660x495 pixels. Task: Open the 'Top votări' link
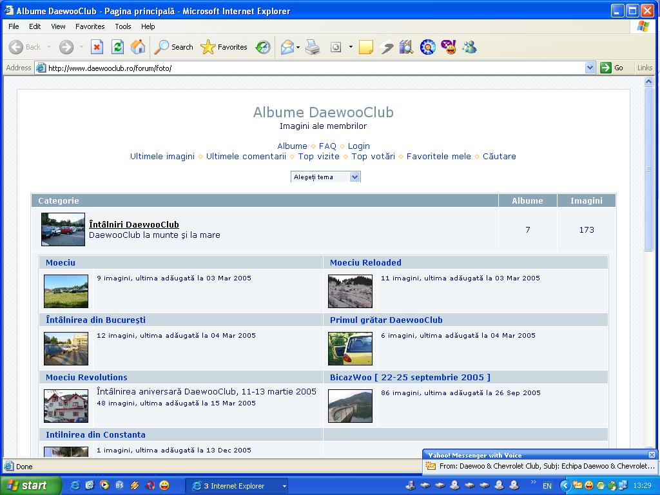(x=373, y=157)
